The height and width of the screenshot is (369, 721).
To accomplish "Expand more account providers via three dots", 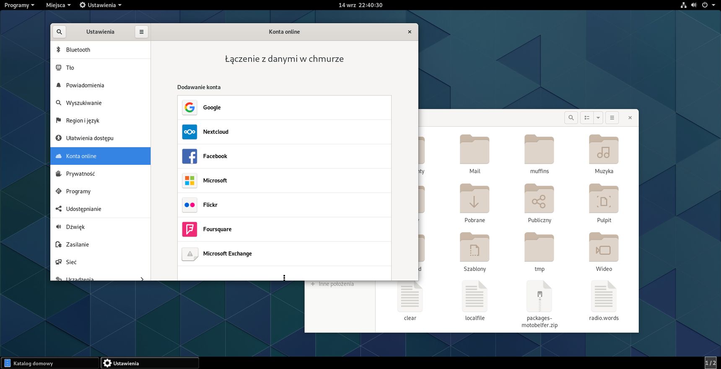I will (x=284, y=277).
